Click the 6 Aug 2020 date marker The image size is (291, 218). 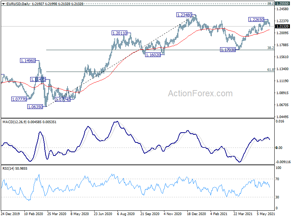pyautogui.click(x=126, y=214)
